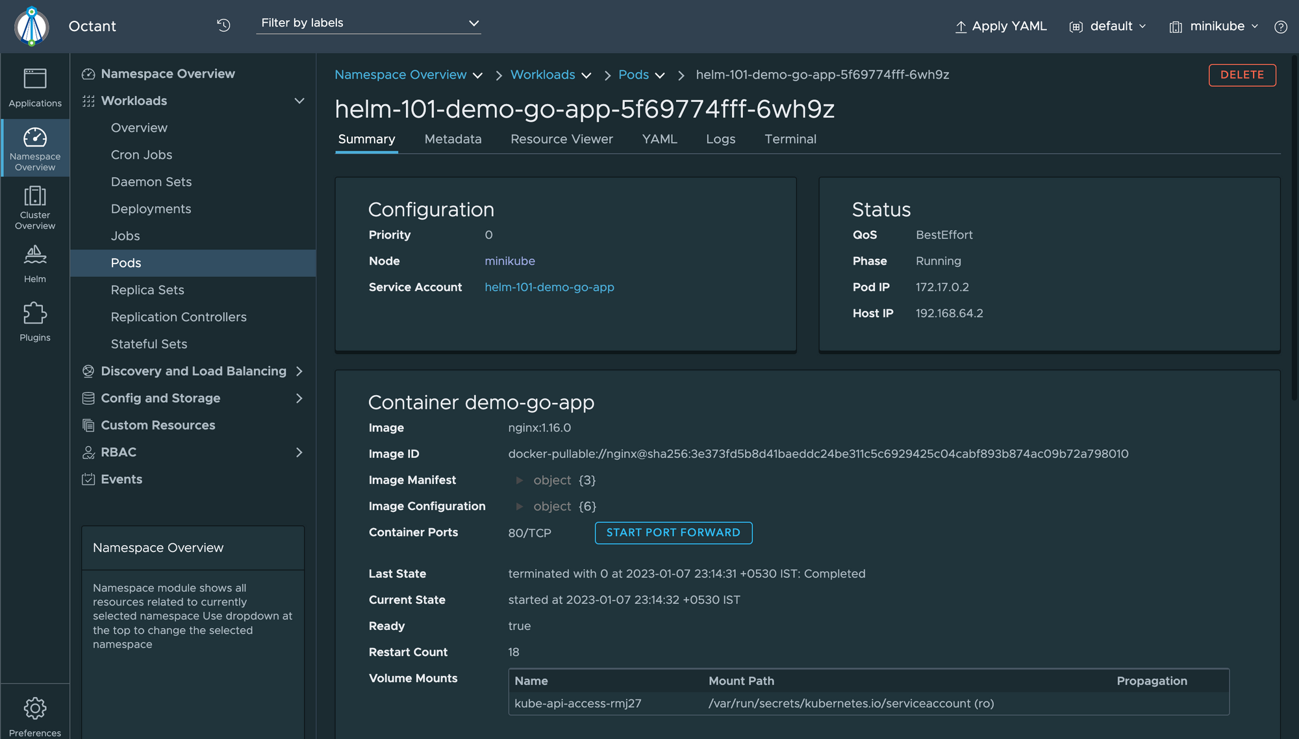Viewport: 1299px width, 739px height.
Task: Switch to the Terminal tab
Action: click(x=790, y=139)
